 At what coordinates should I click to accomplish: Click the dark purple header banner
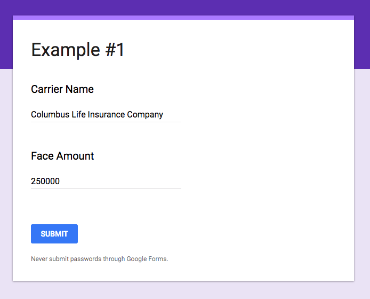coord(185,7)
